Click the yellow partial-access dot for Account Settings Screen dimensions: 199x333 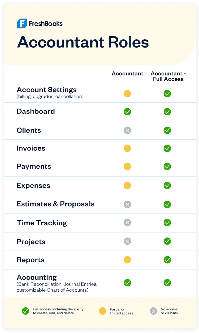(127, 94)
